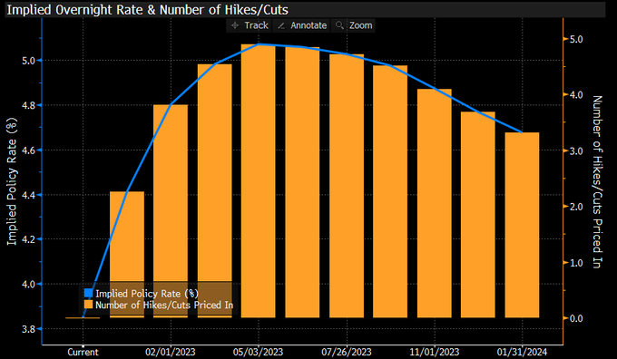Viewport: 617px width, 359px height.
Task: Select the Track tool label
Action: click(256, 25)
